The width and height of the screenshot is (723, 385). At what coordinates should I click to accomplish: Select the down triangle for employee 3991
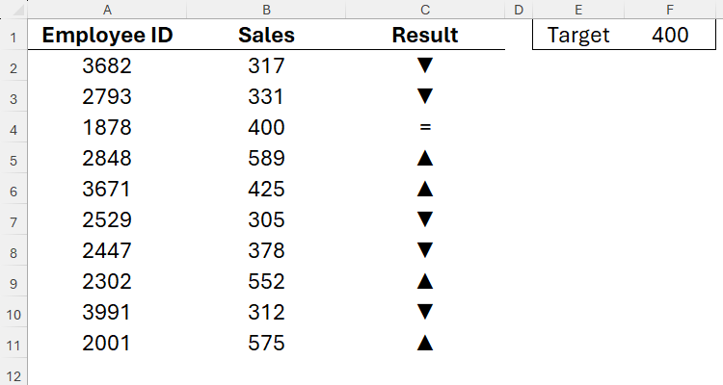[x=425, y=312]
